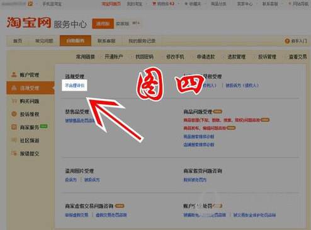Open the 首页 tab
The image size is (311, 230).
pos(18,41)
